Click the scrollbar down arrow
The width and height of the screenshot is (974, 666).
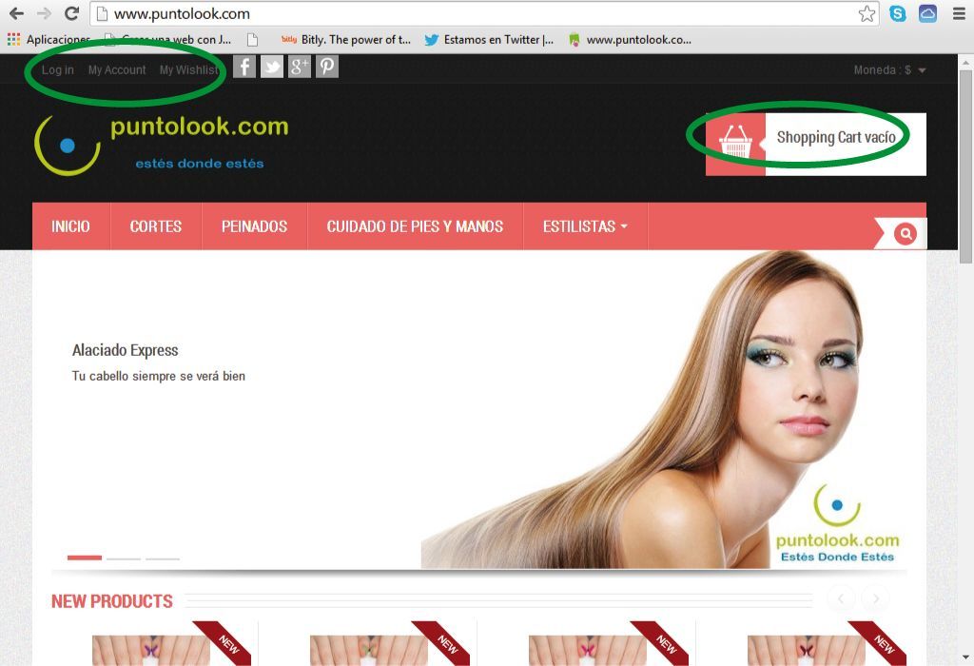[965, 657]
